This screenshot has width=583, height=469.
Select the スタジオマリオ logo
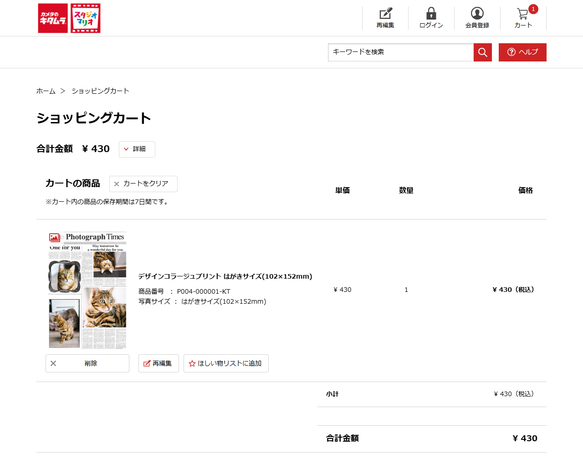coord(85,18)
